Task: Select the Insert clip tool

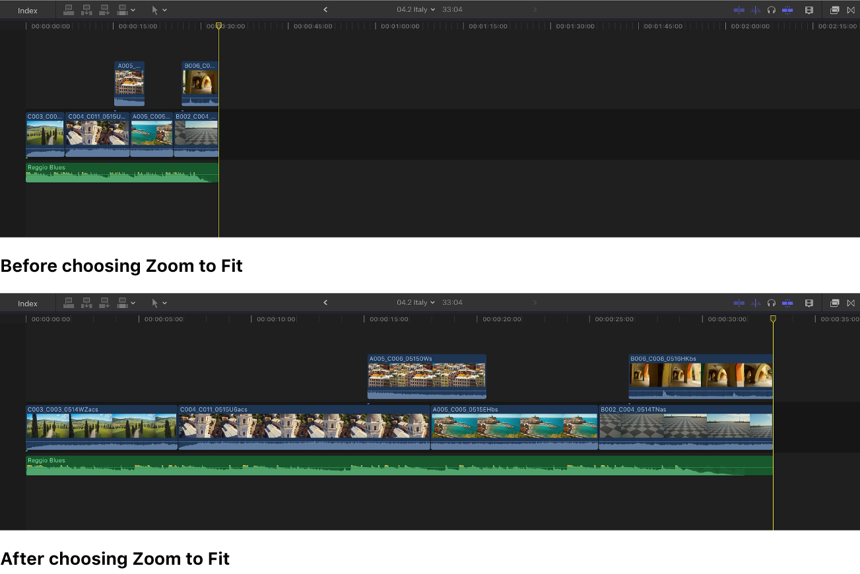Action: point(86,9)
